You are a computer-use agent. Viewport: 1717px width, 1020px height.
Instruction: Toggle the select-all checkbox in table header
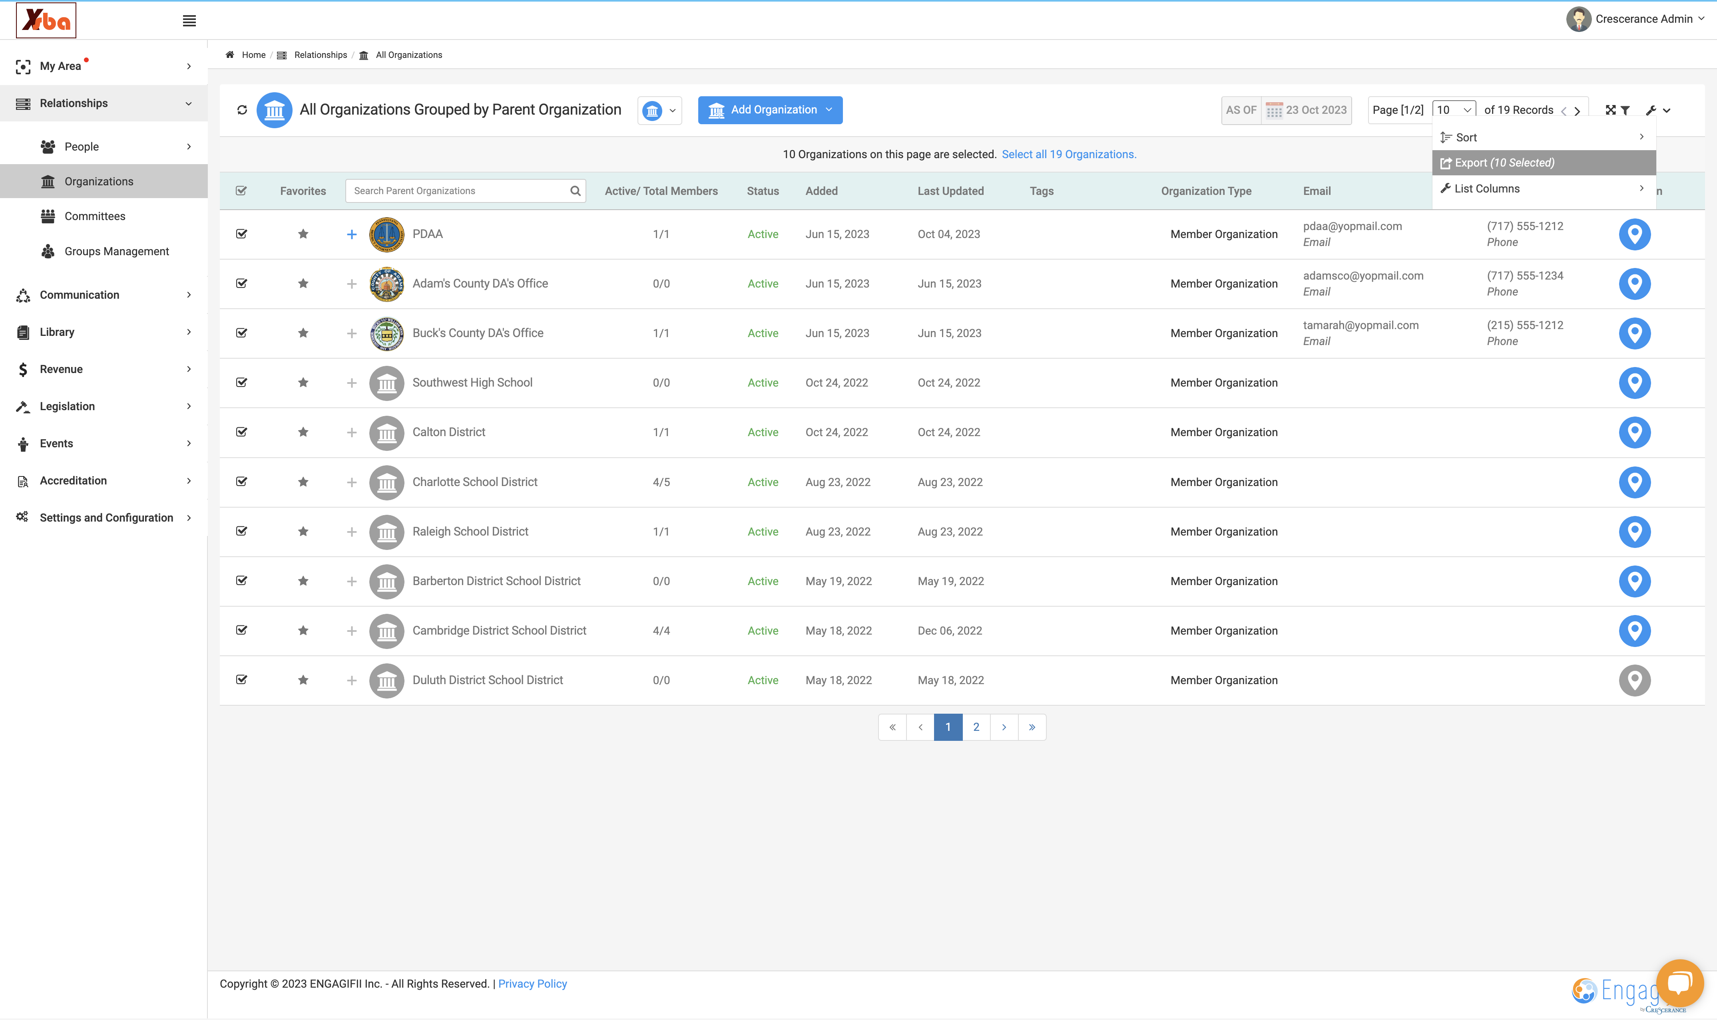pyautogui.click(x=241, y=191)
